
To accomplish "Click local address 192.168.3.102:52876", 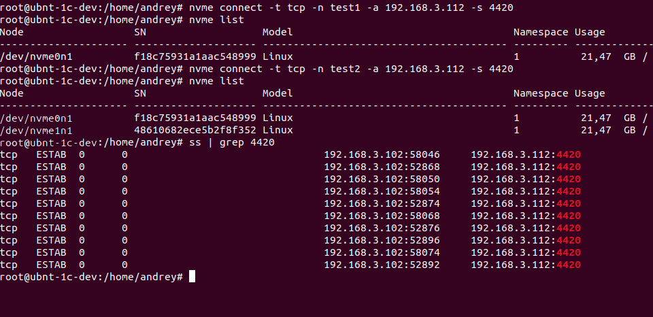I will tap(382, 228).
